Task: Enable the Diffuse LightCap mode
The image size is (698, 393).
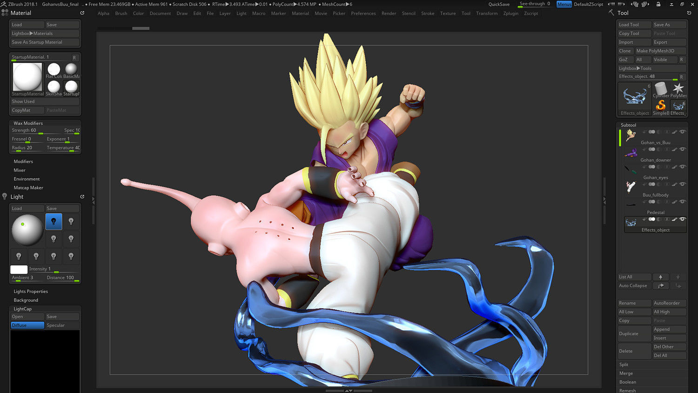Action: (27, 325)
